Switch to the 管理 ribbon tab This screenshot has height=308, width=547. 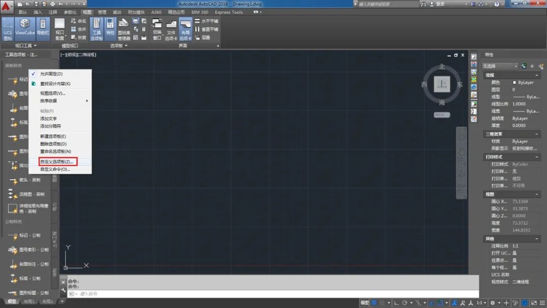pyautogui.click(x=102, y=12)
